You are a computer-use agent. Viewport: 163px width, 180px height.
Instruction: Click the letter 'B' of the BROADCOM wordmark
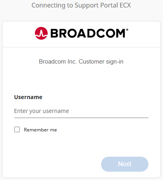click(54, 33)
